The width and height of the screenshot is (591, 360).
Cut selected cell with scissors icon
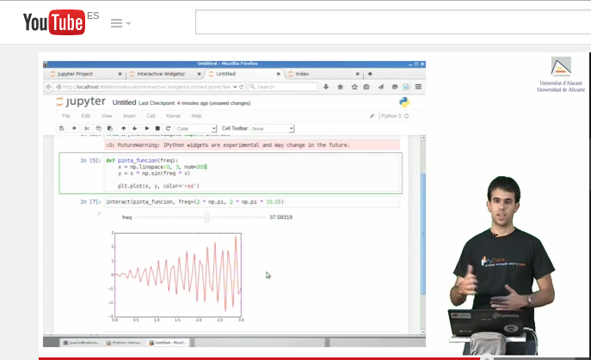(87, 128)
